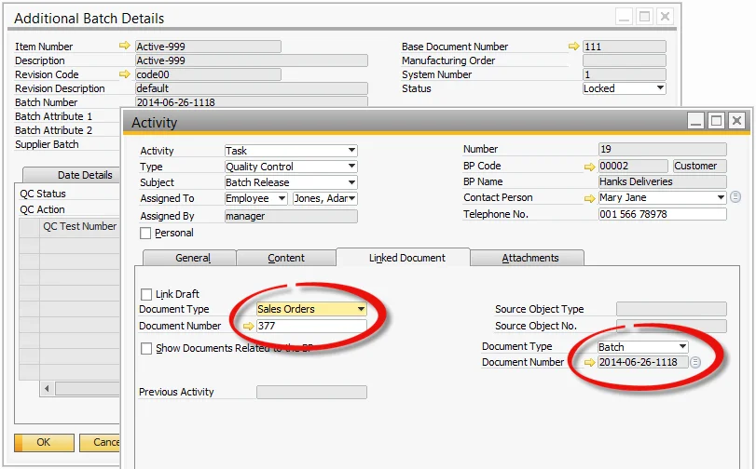This screenshot has height=469, width=756.
Task: Click the Supplier Batch label
Action: click(47, 144)
